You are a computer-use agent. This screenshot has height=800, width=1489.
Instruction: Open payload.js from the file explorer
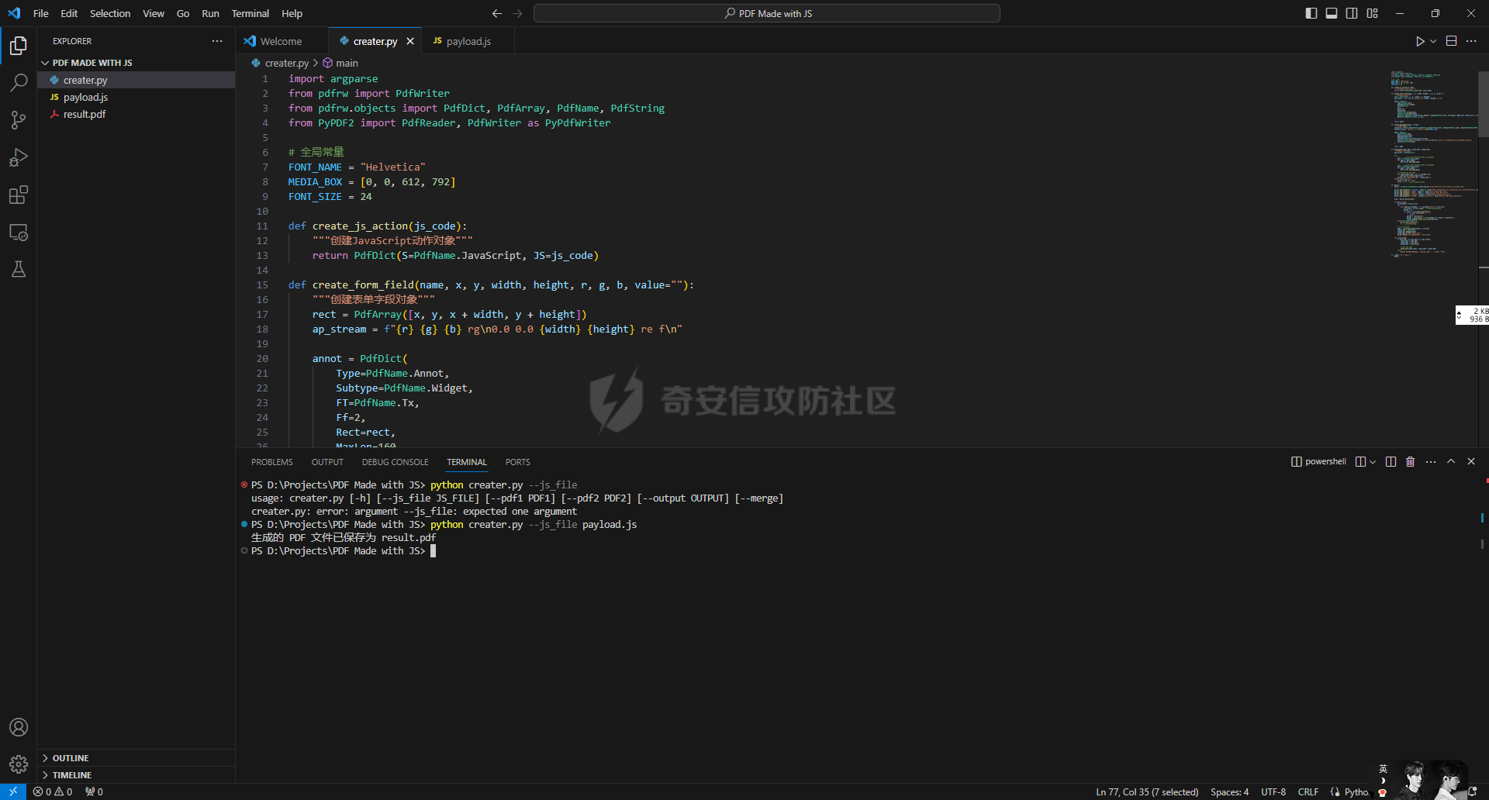pos(136,97)
